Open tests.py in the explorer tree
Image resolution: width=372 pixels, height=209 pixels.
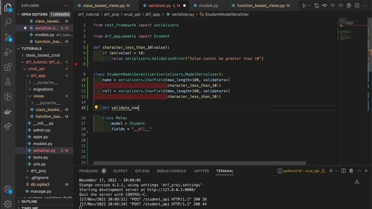(x=41, y=157)
